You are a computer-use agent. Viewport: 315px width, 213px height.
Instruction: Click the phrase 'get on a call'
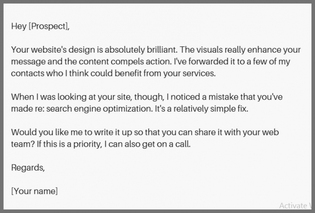[x=166, y=144]
